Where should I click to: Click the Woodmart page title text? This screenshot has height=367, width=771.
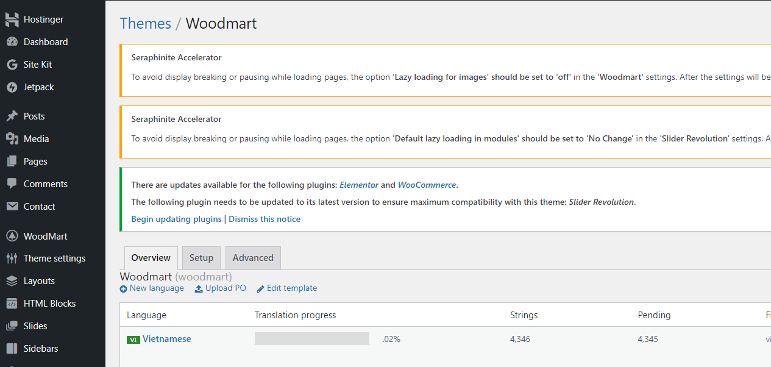coord(221,23)
